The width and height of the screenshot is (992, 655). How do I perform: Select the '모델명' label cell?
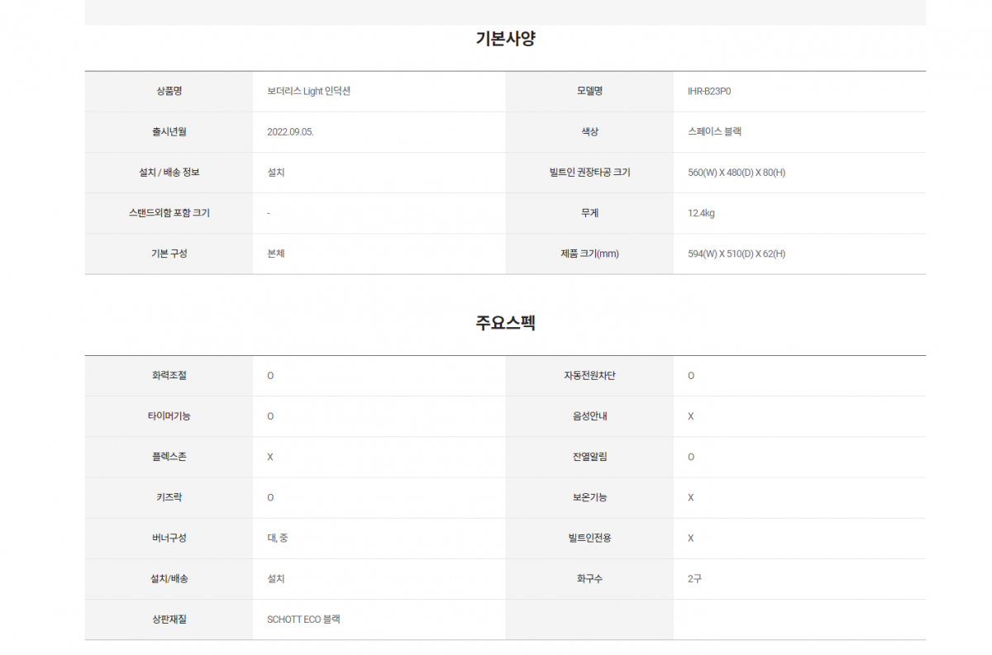click(x=589, y=91)
